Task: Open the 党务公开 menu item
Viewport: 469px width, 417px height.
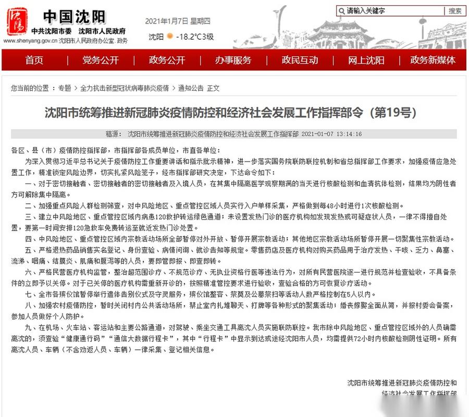Action: click(101, 60)
